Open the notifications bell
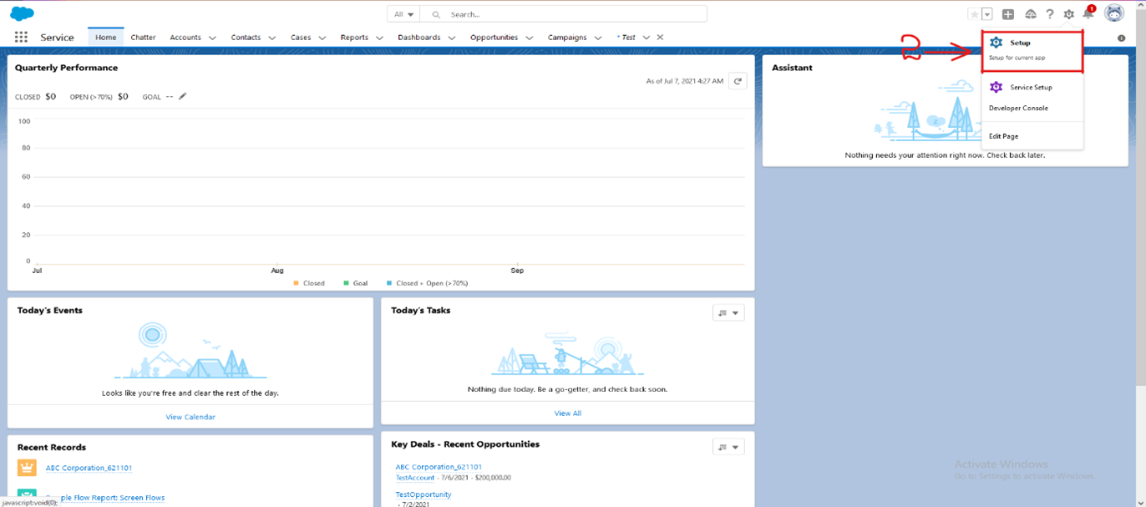Viewport: 1146px width, 507px height. 1088,14
